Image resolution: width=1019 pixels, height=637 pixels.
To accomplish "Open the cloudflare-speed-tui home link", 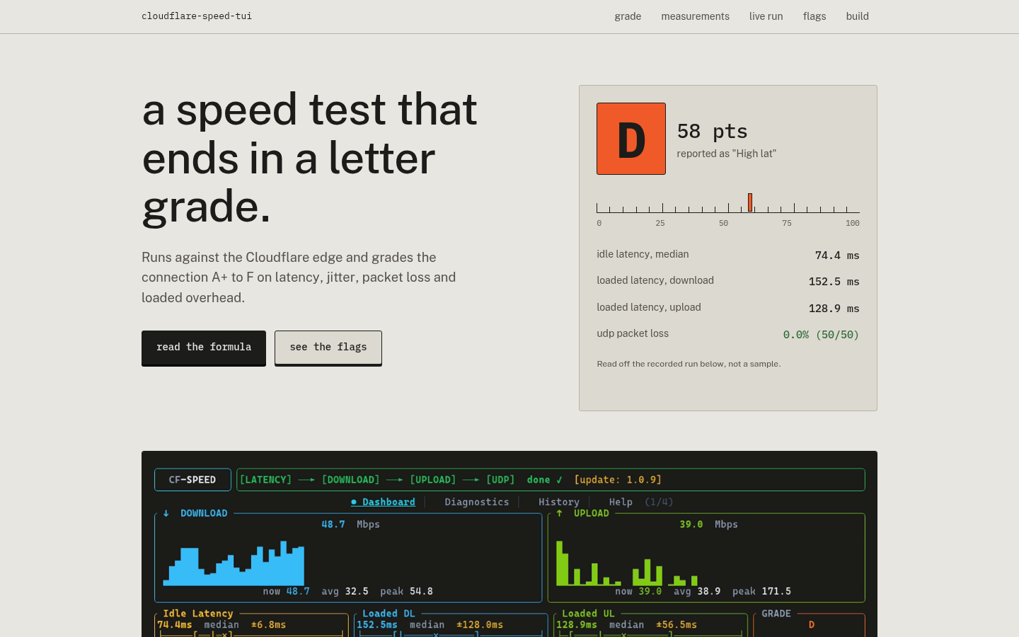I will [197, 16].
